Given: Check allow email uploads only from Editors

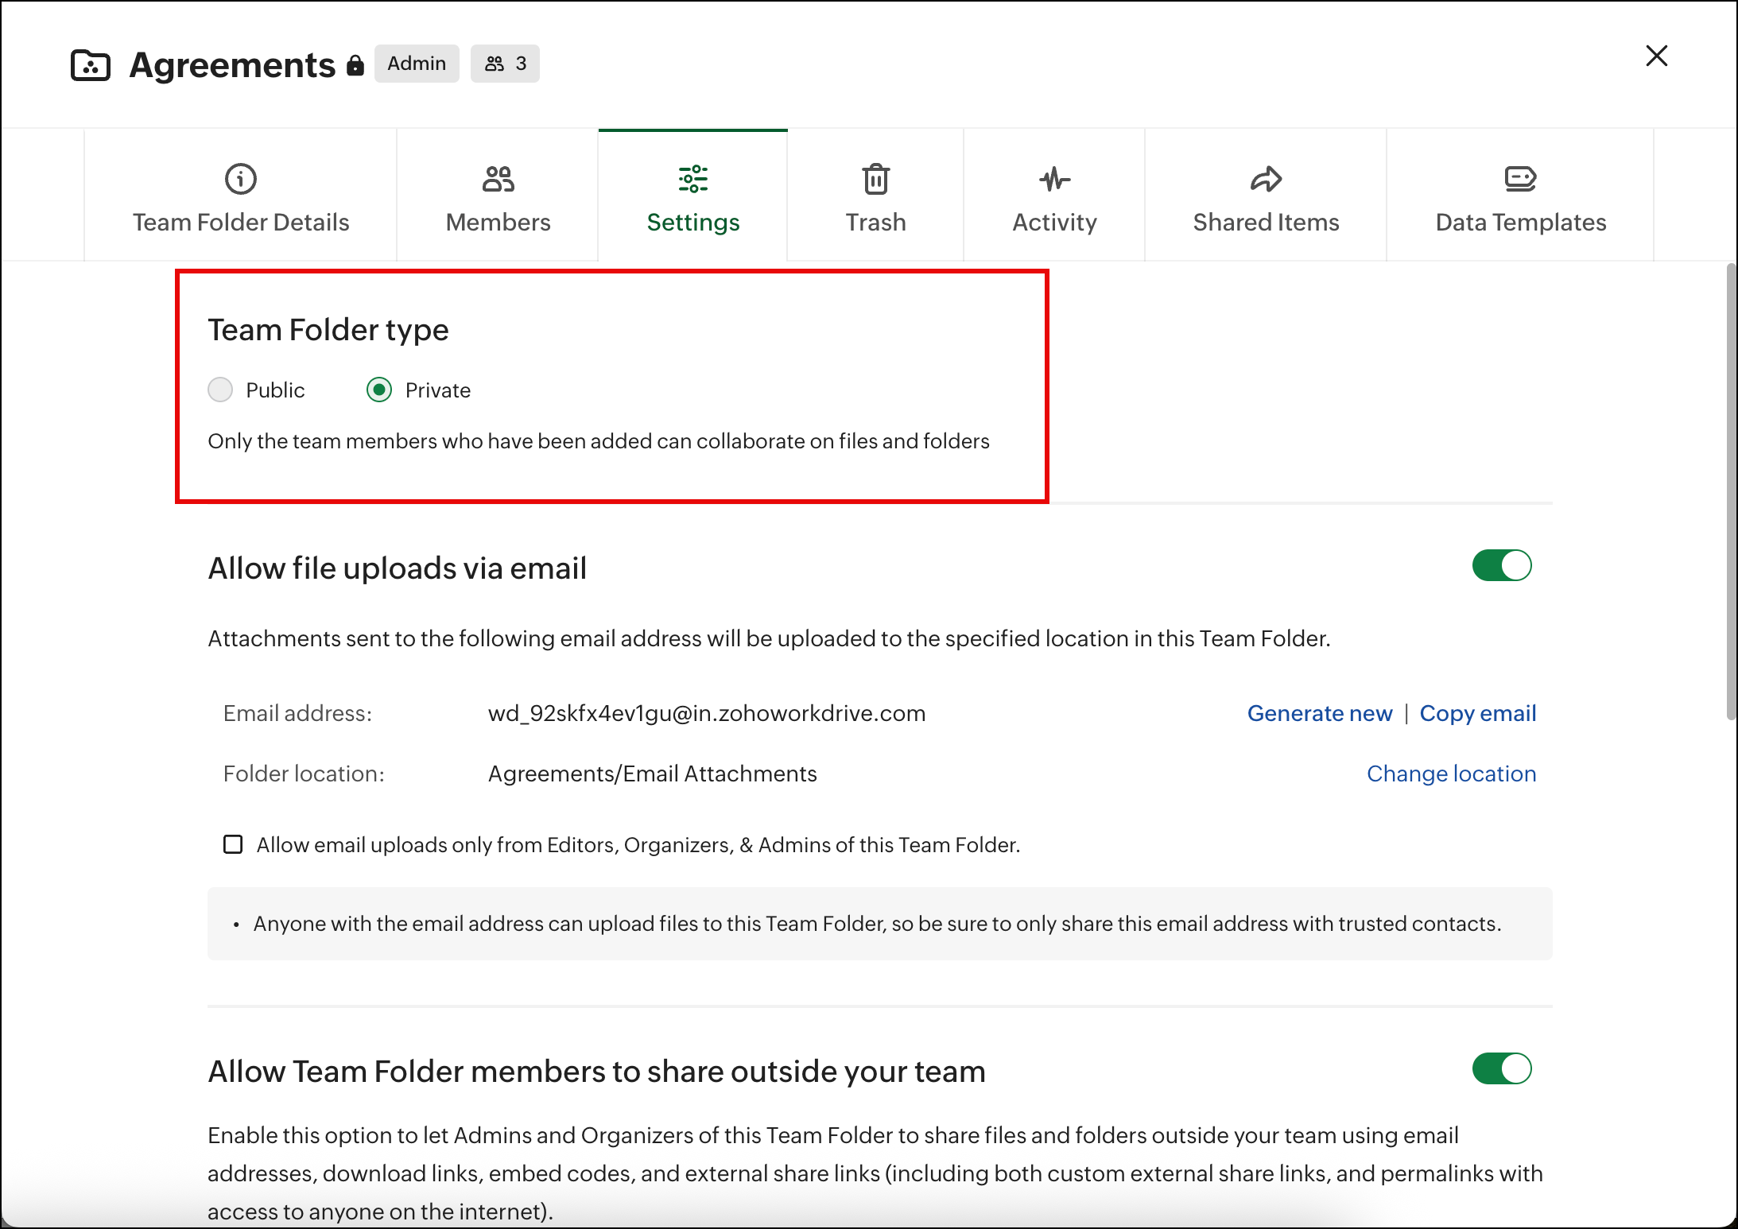Looking at the screenshot, I should pos(233,844).
